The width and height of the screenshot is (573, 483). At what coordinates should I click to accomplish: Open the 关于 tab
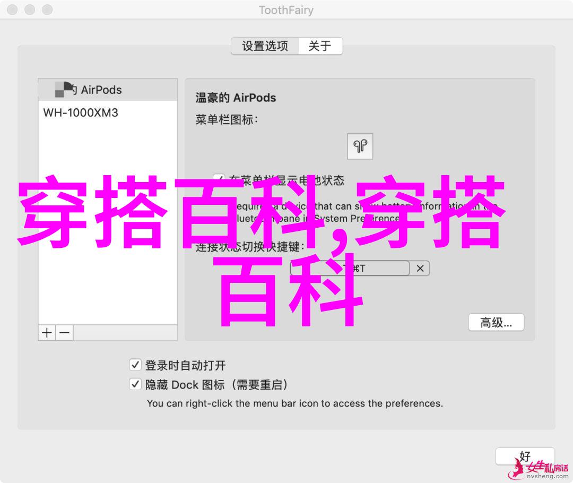[320, 46]
